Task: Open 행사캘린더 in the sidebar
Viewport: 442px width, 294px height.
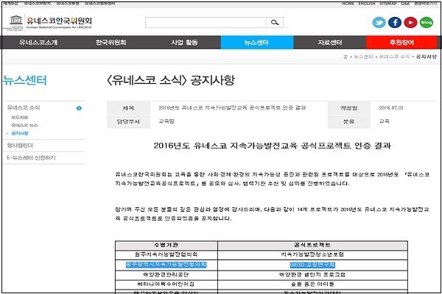Action: pyautogui.click(x=20, y=146)
